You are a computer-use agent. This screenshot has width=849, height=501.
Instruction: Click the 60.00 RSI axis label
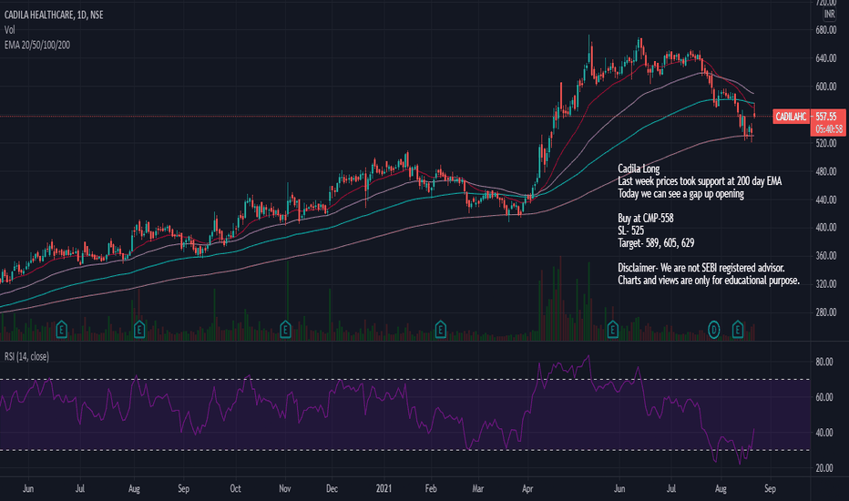pyautogui.click(x=824, y=397)
